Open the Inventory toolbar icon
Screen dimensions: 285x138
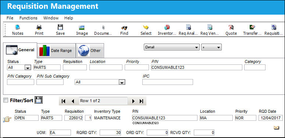coord(167,27)
